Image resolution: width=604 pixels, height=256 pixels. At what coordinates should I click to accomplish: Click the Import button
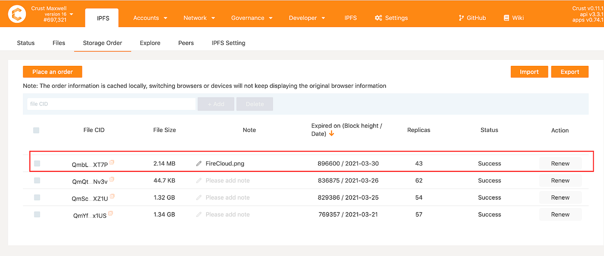pyautogui.click(x=529, y=72)
